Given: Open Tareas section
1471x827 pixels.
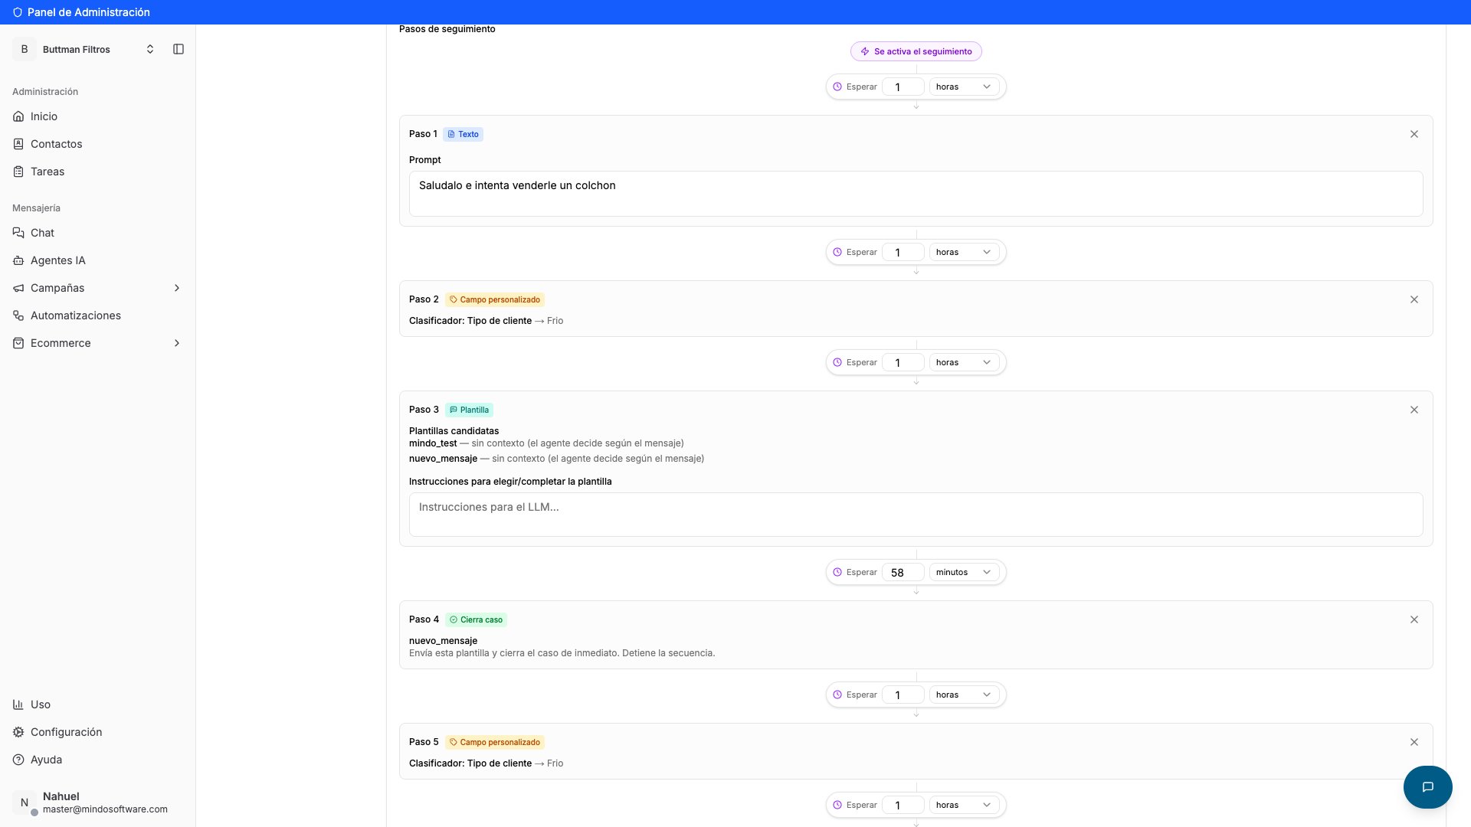Looking at the screenshot, I should pos(98,172).
